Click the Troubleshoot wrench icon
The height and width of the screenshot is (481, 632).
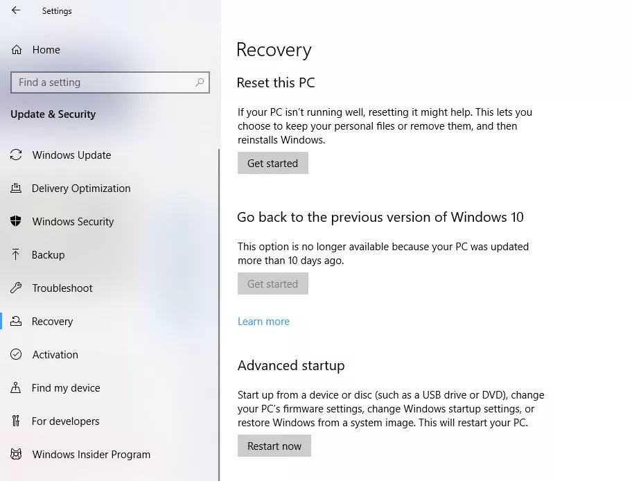[x=16, y=288]
